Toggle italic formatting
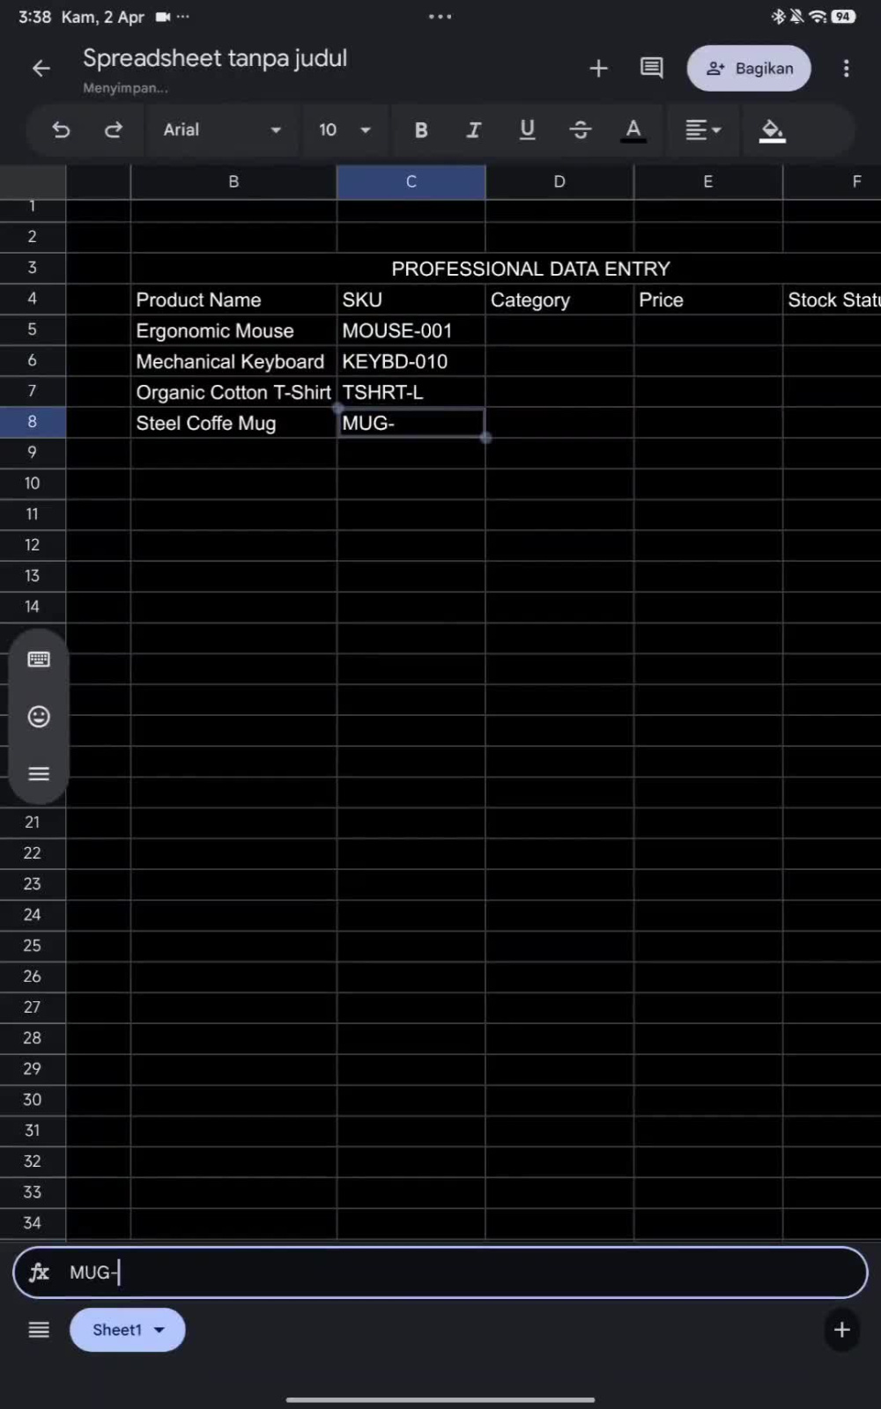 click(x=474, y=130)
